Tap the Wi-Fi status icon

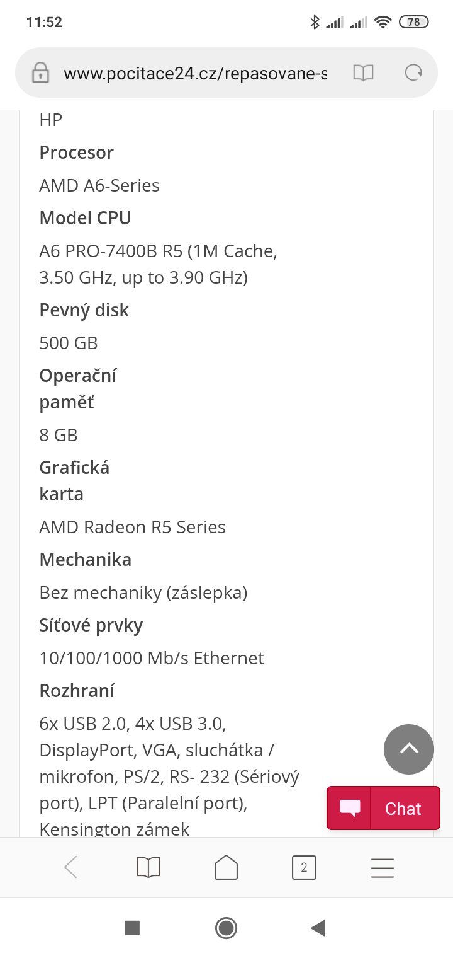383,22
